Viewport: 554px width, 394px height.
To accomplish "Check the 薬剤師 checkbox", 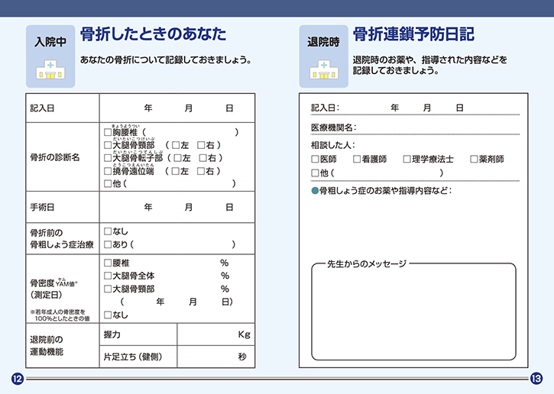I will [474, 160].
